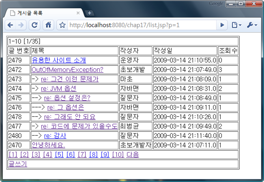
Task: Bookmark this page with the star icon
Action: pos(62,25)
